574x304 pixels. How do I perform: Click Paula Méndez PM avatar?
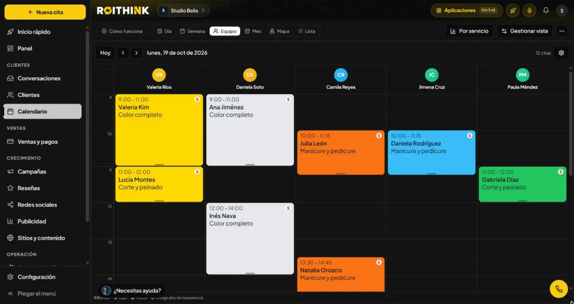click(523, 75)
